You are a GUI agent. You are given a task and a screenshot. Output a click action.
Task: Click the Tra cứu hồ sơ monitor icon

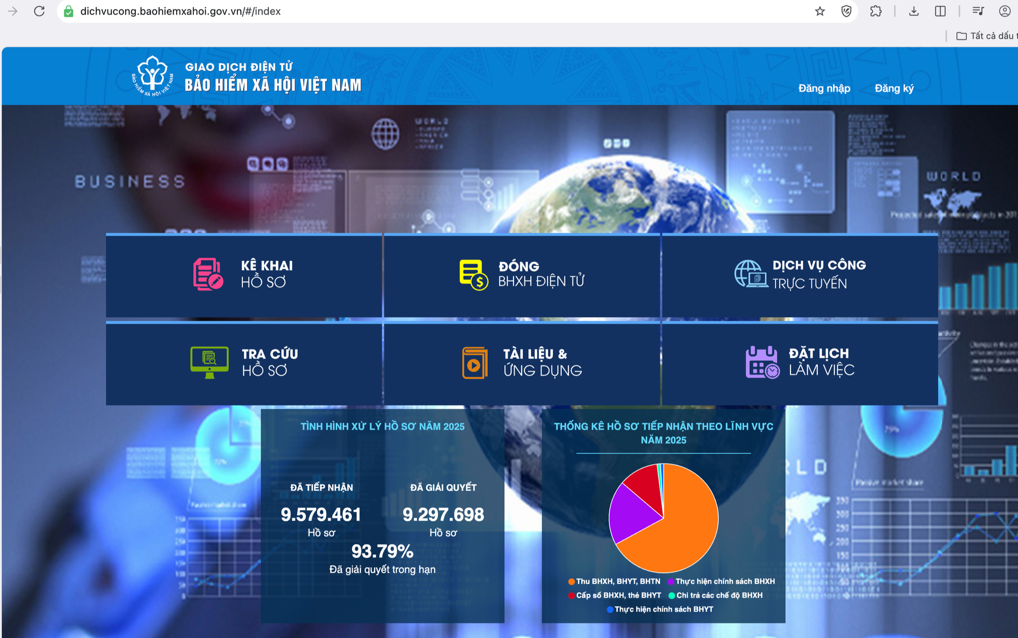pyautogui.click(x=209, y=362)
